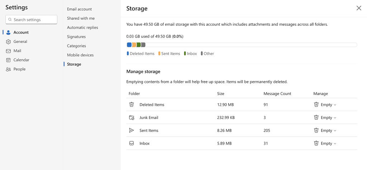This screenshot has height=170, width=367.
Task: Click orange Sent Items segment in storage bar
Action: (x=134, y=45)
